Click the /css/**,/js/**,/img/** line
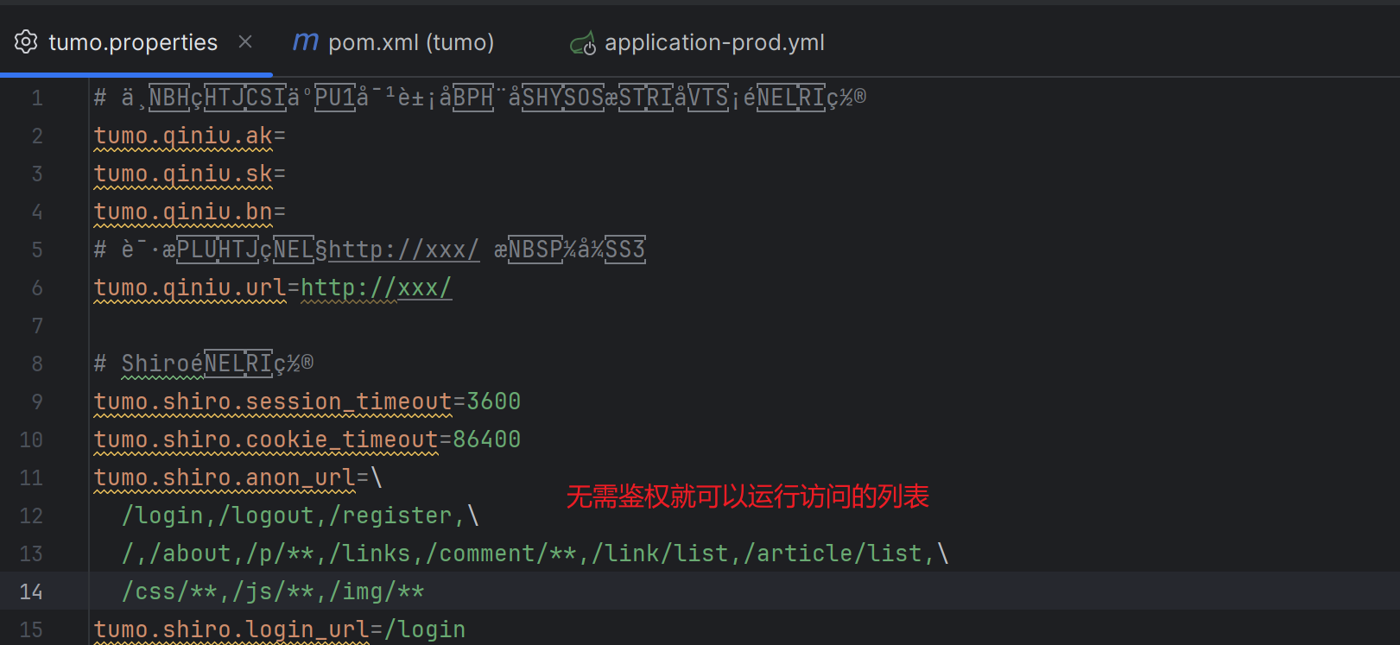Viewport: 1400px width, 645px height. click(x=273, y=591)
